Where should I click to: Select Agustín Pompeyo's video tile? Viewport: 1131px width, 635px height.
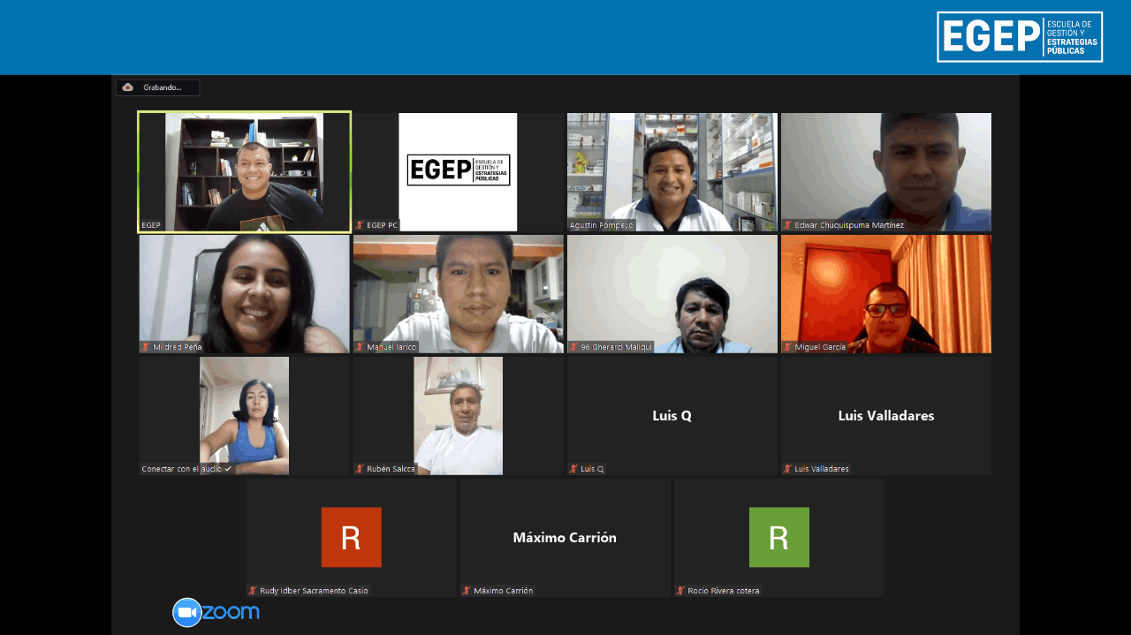pyautogui.click(x=672, y=170)
